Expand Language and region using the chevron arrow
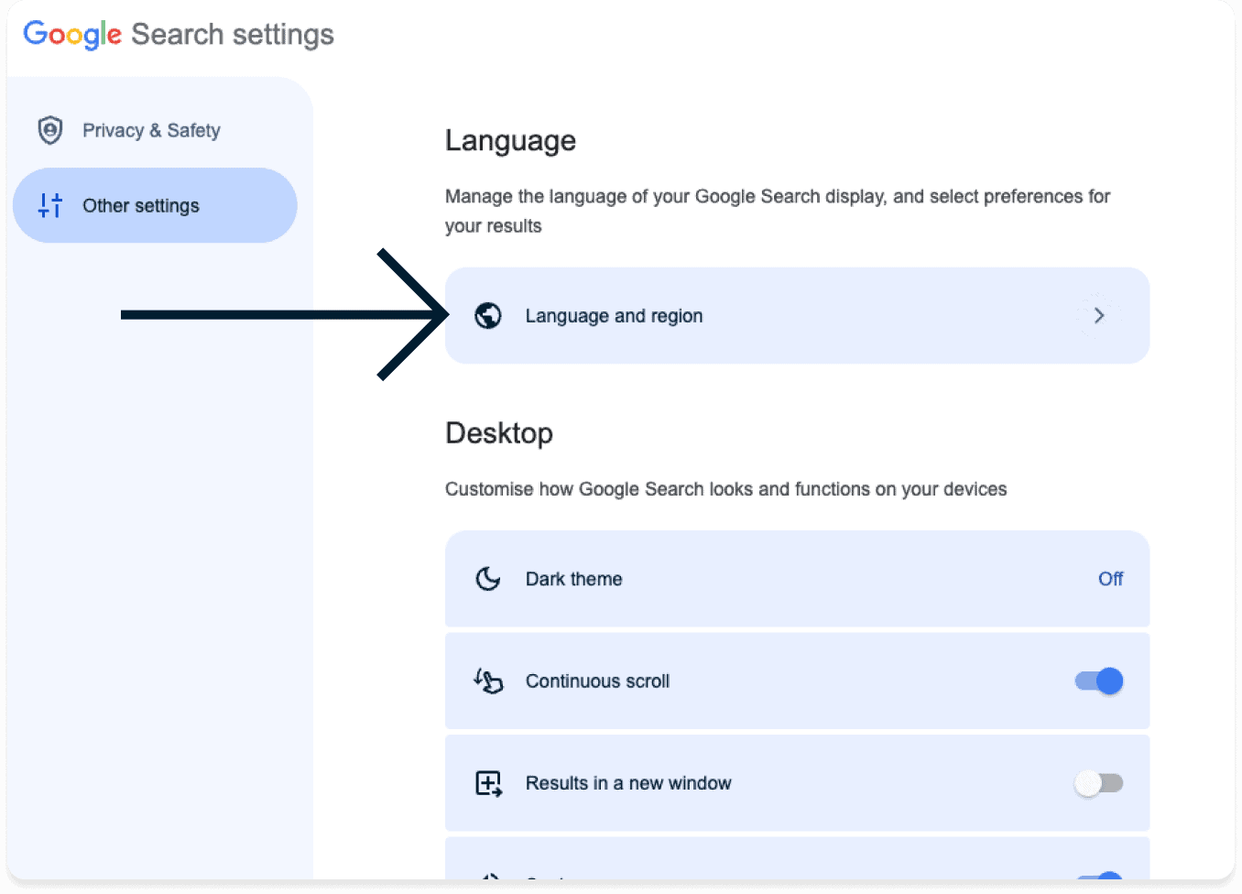This screenshot has width=1242, height=894. click(x=1098, y=316)
